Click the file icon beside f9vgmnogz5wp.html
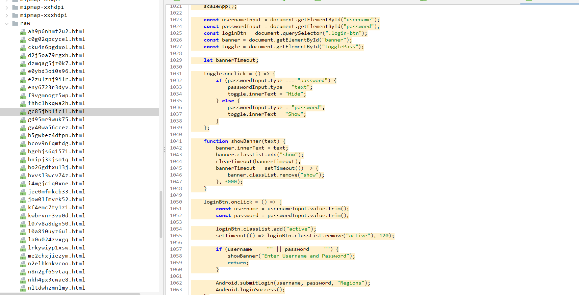 pyautogui.click(x=23, y=96)
